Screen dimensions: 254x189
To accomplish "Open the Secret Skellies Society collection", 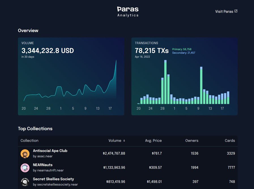I will click(53, 179).
